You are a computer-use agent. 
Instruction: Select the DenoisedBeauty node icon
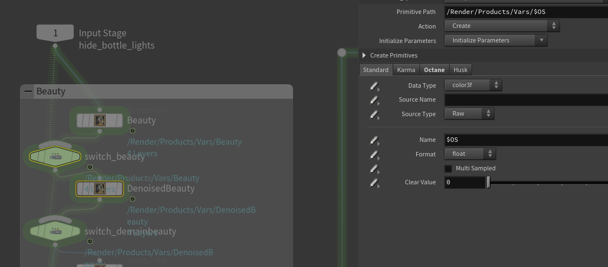100,189
